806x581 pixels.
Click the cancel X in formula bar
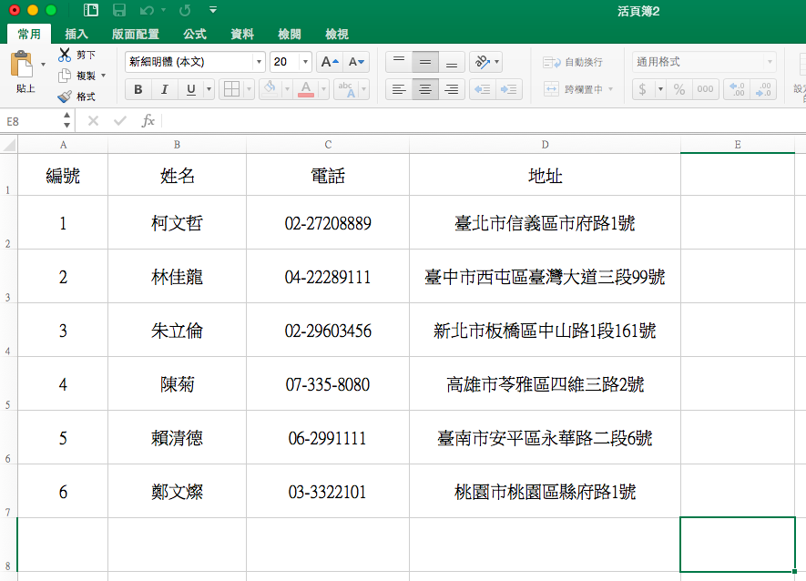click(x=93, y=121)
